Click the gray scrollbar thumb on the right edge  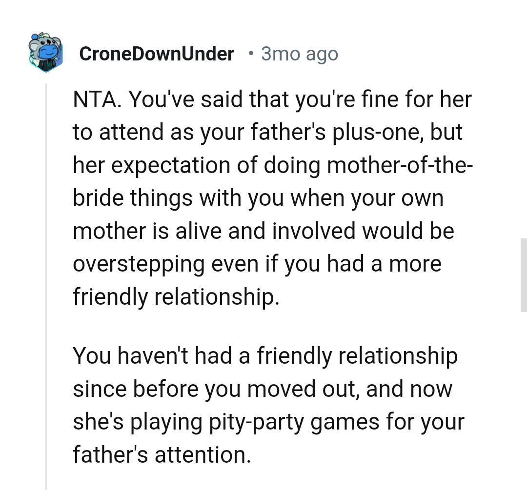point(524,274)
